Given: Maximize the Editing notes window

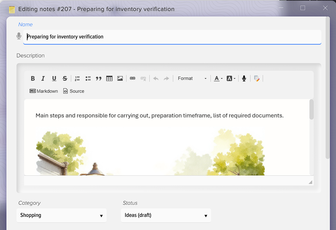Looking at the screenshot, I should click(303, 8).
